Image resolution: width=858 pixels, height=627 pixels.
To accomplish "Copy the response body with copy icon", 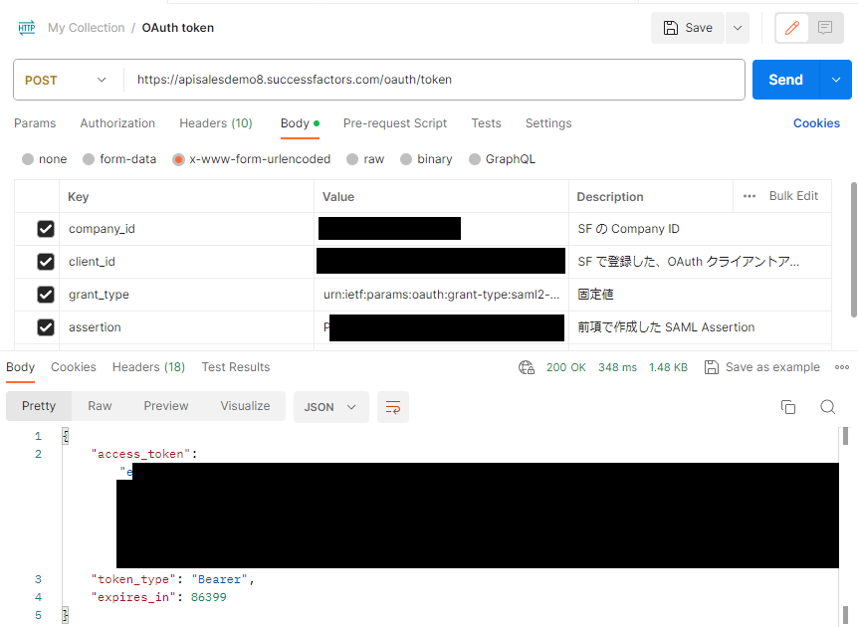I will tap(788, 407).
